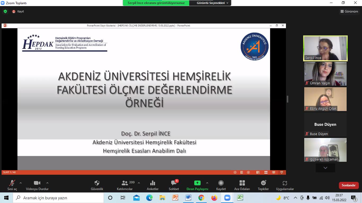
Task: Open the Kayıt recording indicator
Action: coord(17,11)
